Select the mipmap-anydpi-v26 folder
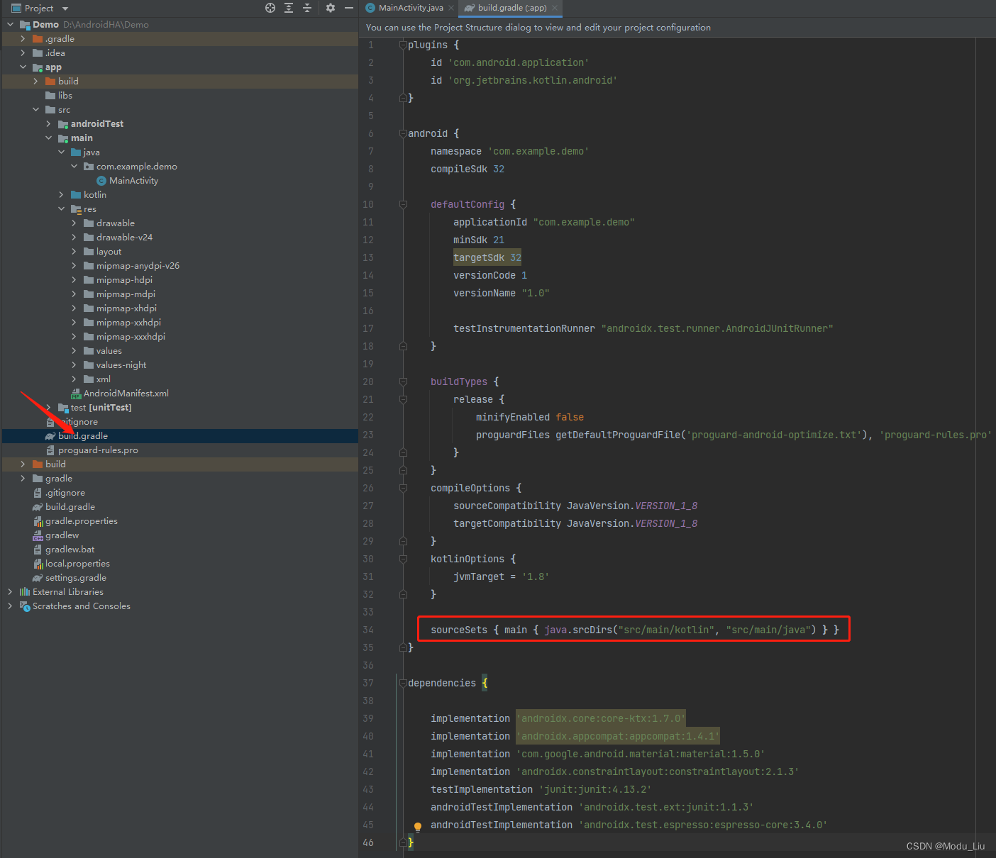Screen dimensions: 996x858 (x=138, y=266)
